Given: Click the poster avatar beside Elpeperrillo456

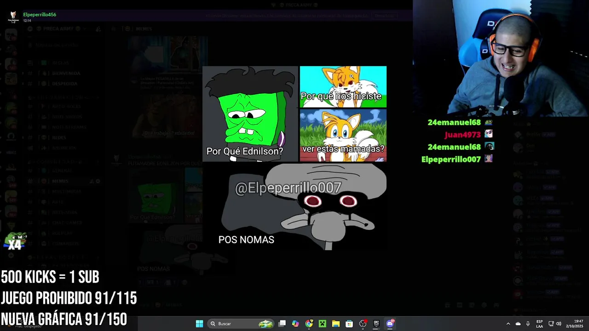Looking at the screenshot, I should click(13, 17).
